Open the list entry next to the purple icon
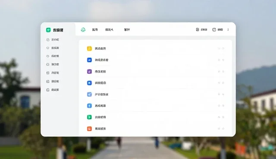This screenshot has height=159, width=276. [x=100, y=71]
